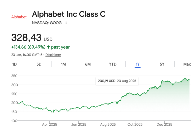This screenshot has height=132, width=195.
Task: Switch to the 6M chart range
Action: point(88,64)
